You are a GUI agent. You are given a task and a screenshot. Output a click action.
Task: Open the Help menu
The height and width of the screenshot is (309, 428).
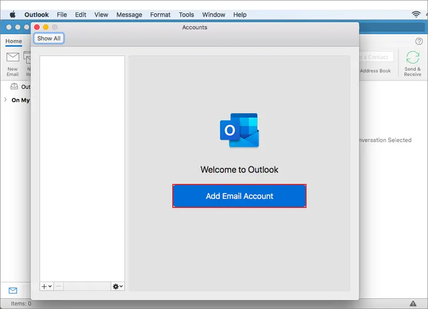(240, 14)
